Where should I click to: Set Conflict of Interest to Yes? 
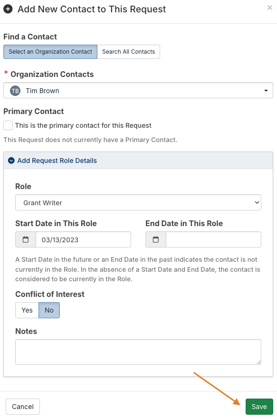coord(27,310)
